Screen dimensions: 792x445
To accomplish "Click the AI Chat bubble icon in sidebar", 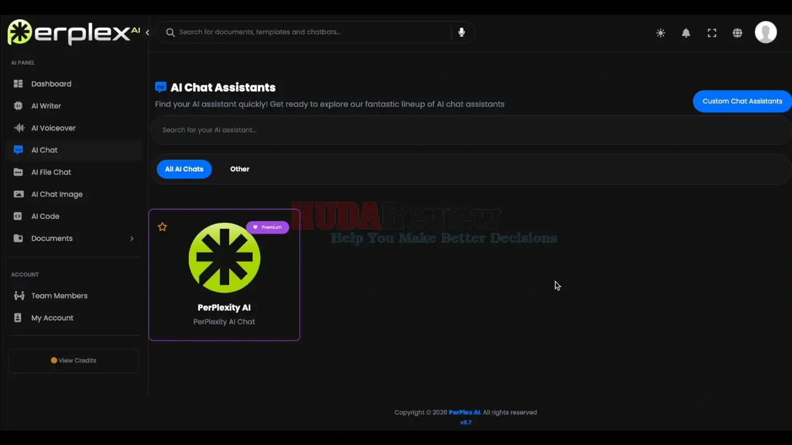I will [18, 150].
